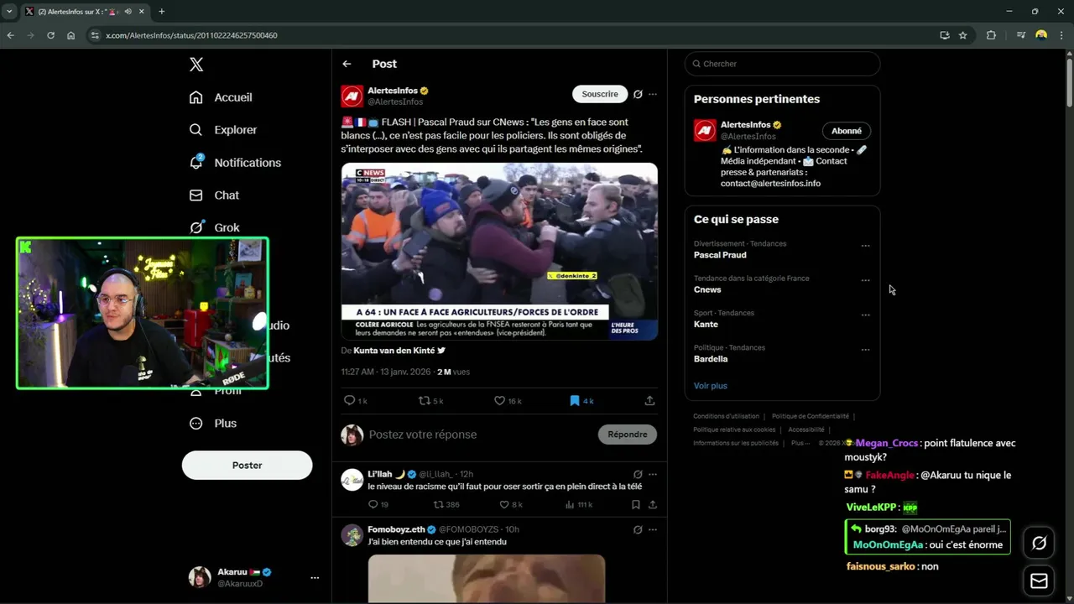Open Li'llah profile avatar
This screenshot has width=1074, height=604.
(352, 480)
